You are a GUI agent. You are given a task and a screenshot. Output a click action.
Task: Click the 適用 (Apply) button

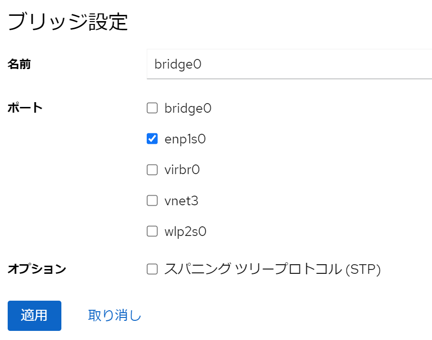click(34, 316)
